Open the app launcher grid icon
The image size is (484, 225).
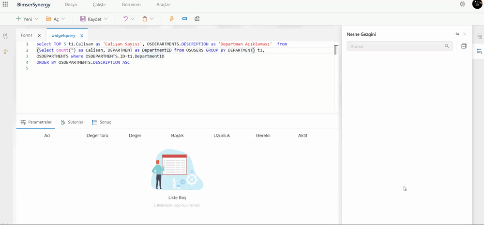coord(5,4)
